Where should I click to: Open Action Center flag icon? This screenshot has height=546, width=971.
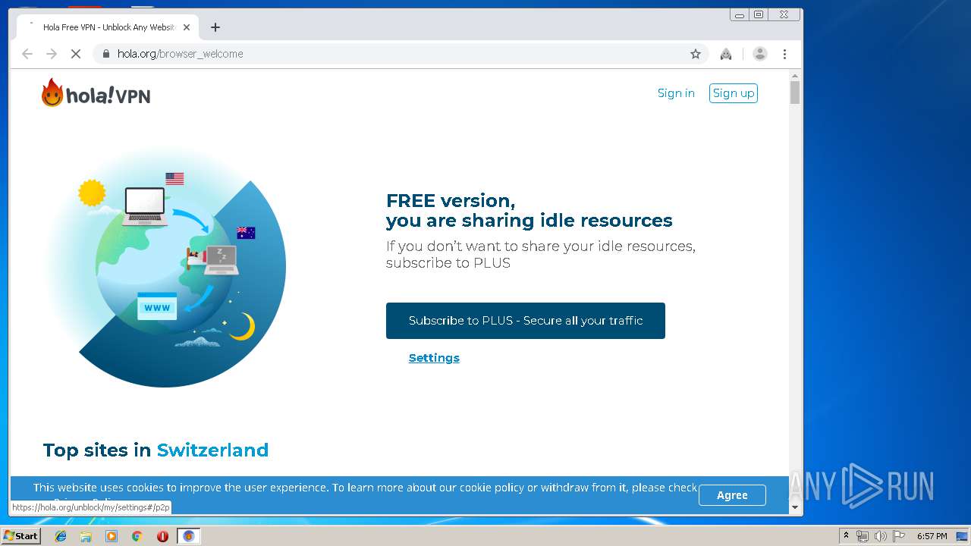(x=899, y=536)
